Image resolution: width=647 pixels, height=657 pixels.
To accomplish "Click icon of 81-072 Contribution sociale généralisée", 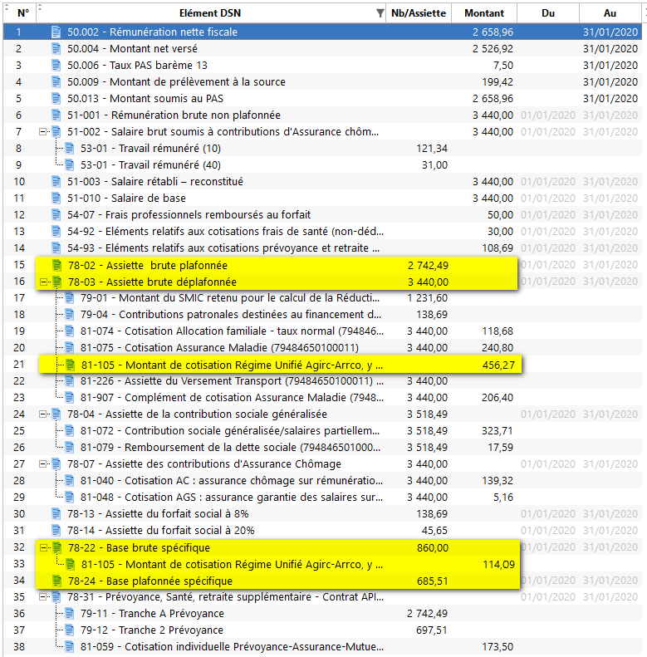I will coord(69,431).
